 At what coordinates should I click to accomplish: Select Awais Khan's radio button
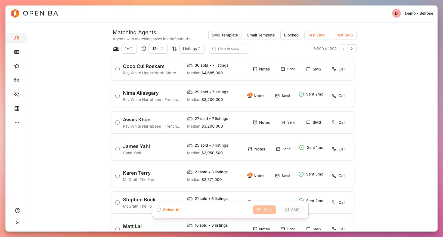pos(117,122)
